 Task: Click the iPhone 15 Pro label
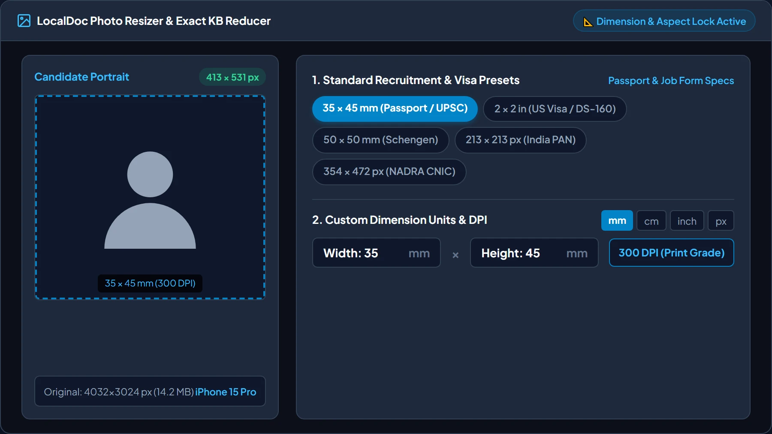click(226, 392)
